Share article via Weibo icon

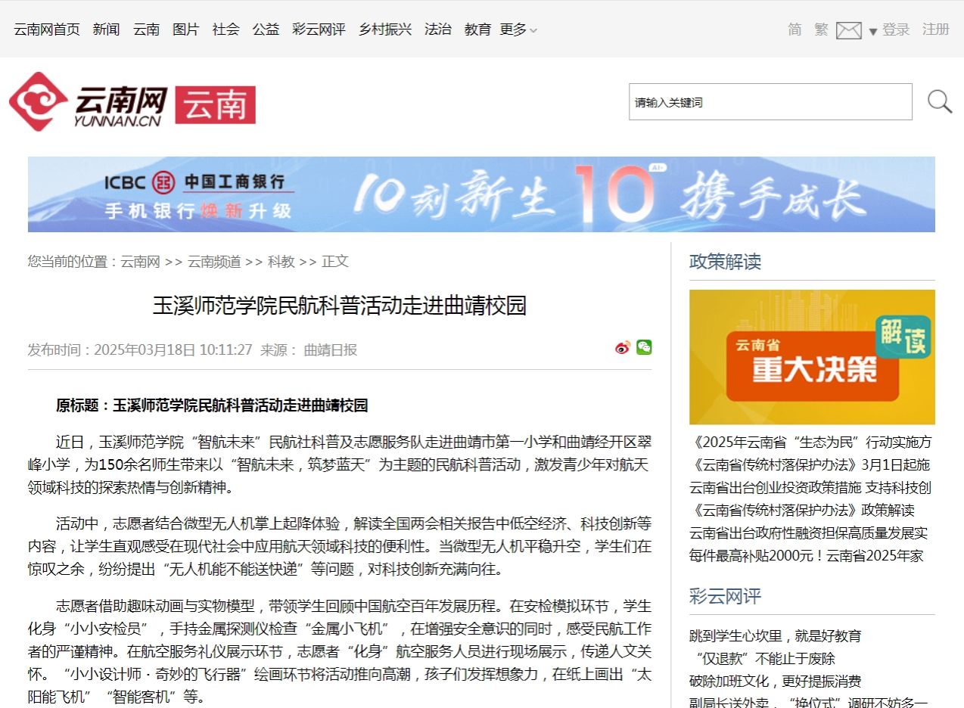[623, 348]
